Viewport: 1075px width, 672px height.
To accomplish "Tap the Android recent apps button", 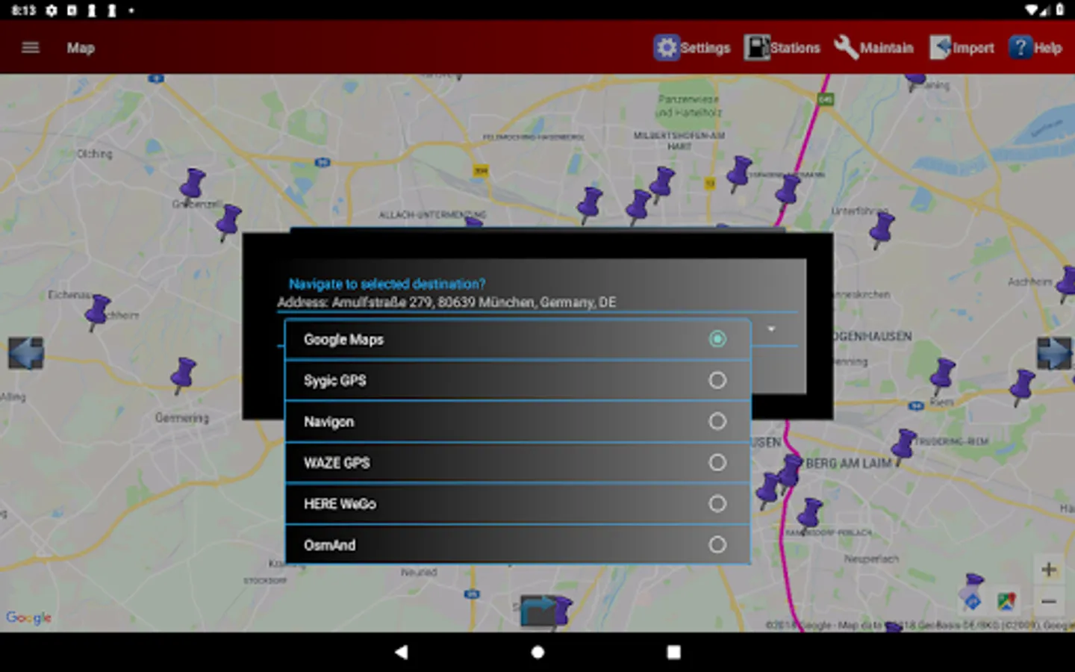I will click(673, 652).
